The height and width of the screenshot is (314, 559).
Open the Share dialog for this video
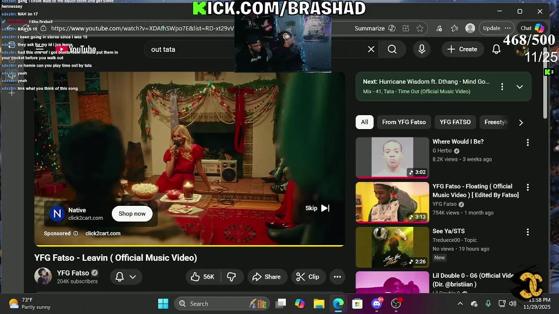(x=266, y=276)
